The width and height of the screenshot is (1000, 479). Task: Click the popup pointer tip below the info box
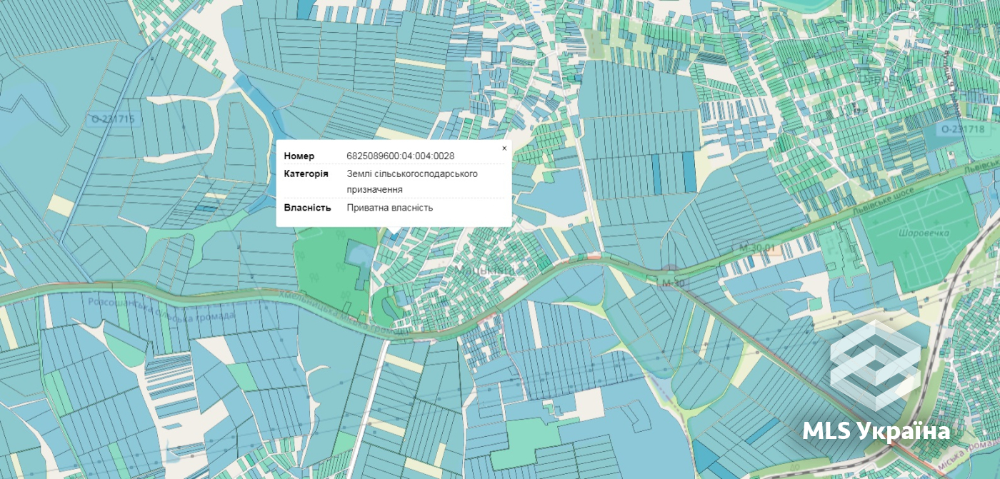click(x=394, y=231)
